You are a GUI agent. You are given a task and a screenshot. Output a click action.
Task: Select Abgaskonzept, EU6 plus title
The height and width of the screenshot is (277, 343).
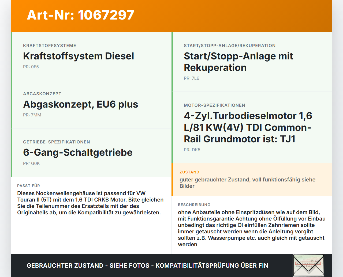(80, 104)
